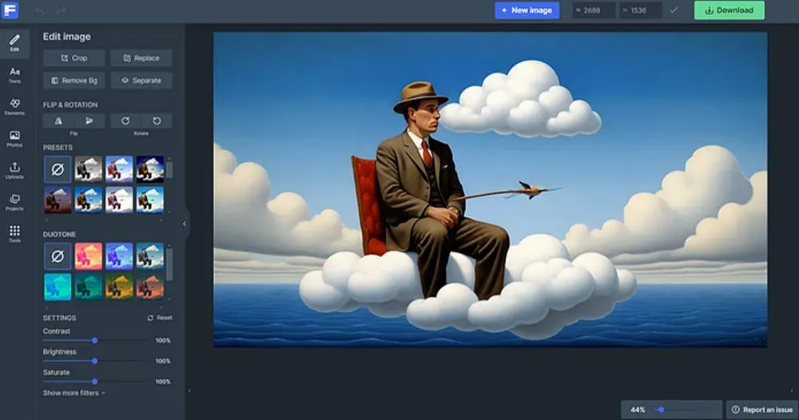This screenshot has height=420, width=799.
Task: Open the Photos sidebar panel
Action: coord(14,138)
